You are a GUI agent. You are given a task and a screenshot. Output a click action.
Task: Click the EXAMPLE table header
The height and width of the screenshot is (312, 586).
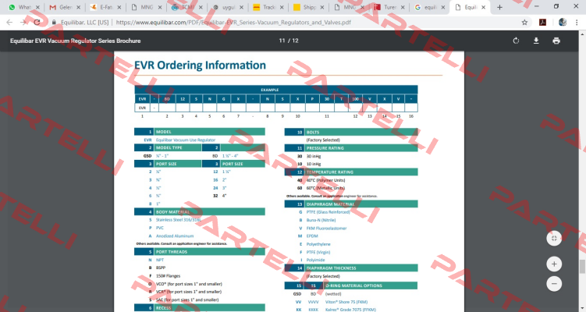[x=276, y=90]
